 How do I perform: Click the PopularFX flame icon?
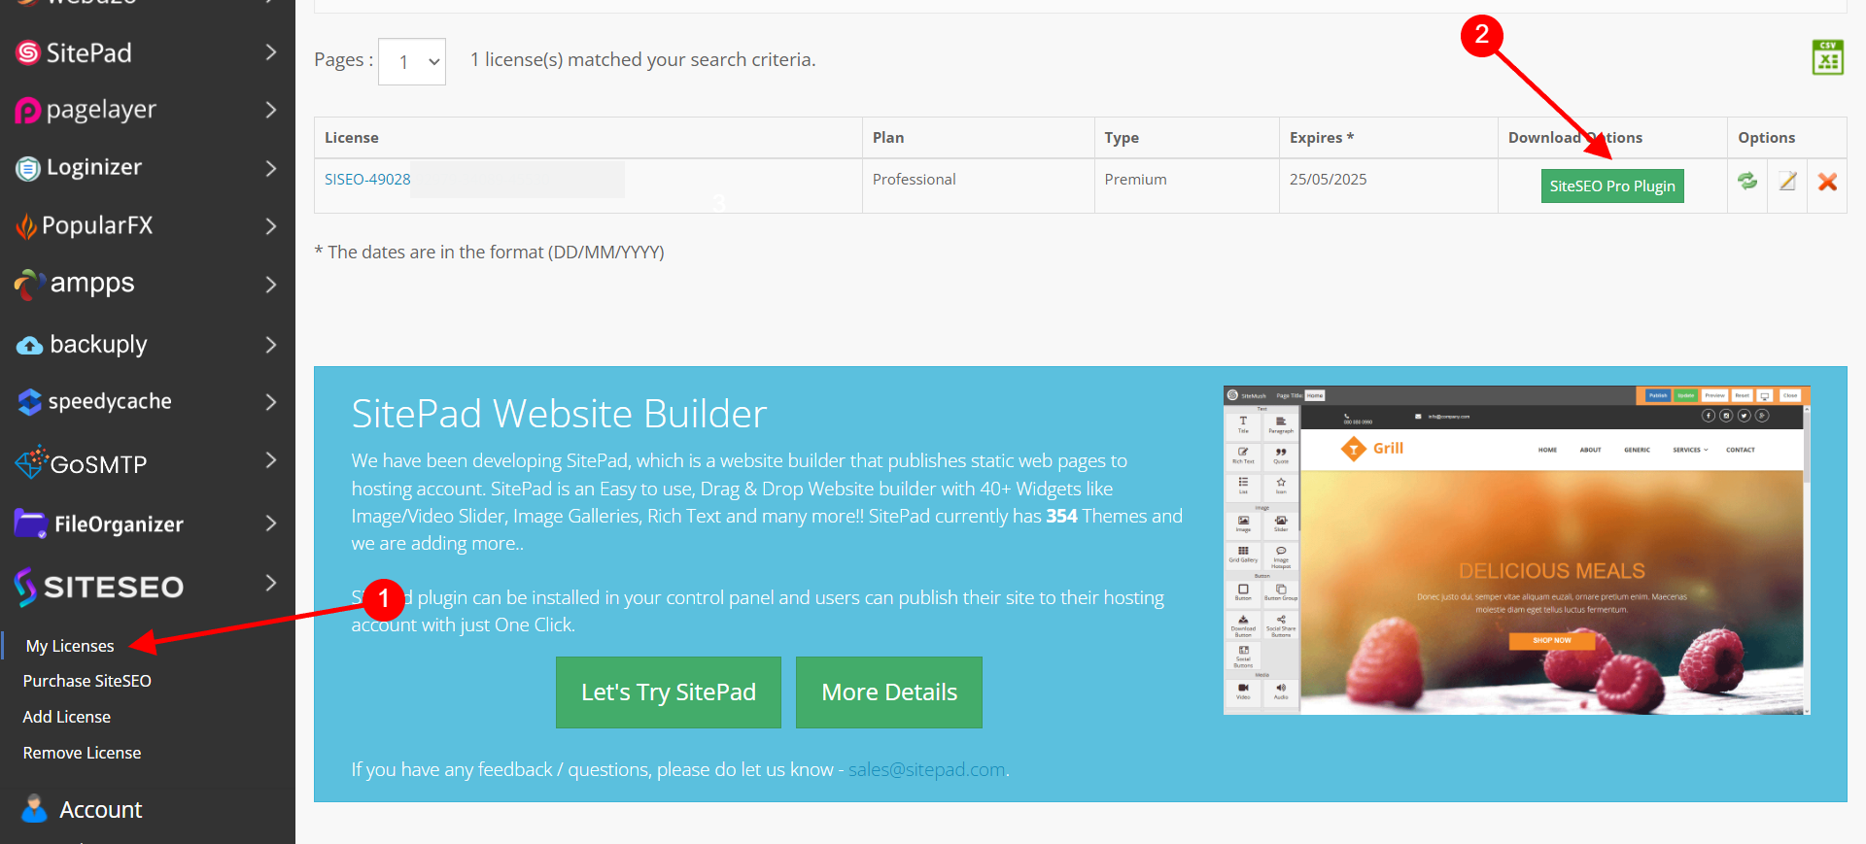(x=26, y=226)
